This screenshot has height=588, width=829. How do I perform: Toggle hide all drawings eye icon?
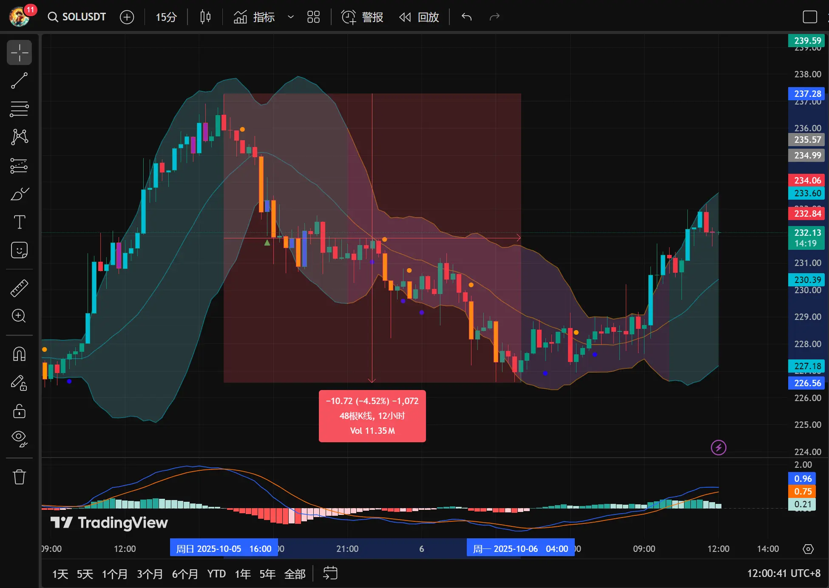click(19, 438)
